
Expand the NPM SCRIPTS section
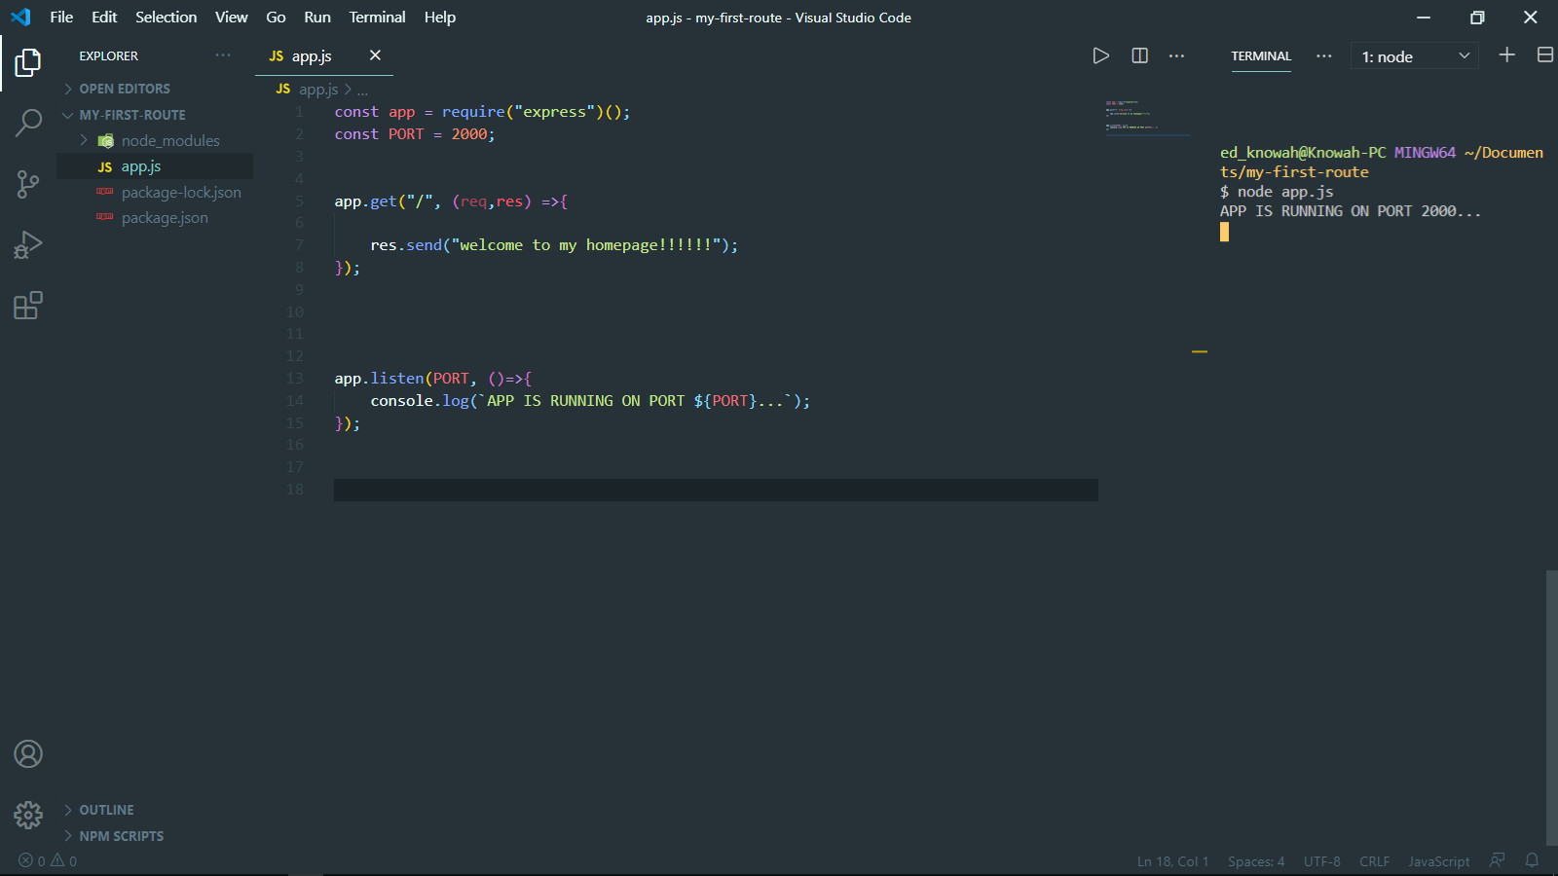point(121,836)
